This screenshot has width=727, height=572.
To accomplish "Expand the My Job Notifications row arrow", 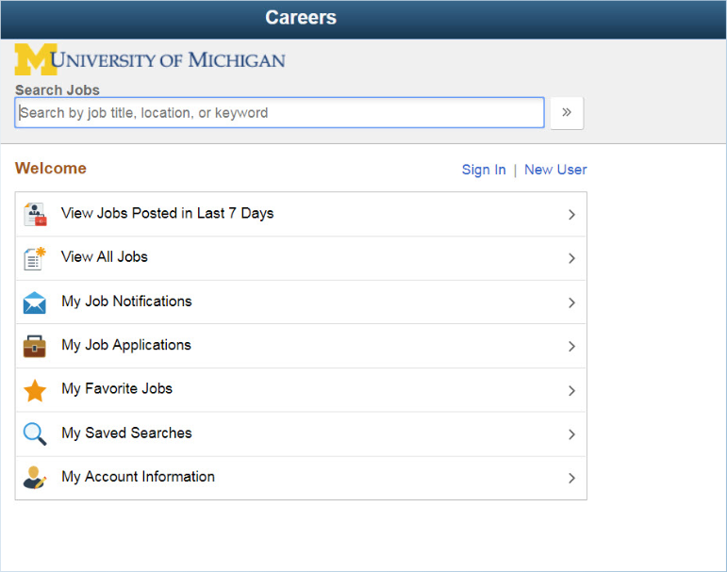I will (571, 302).
